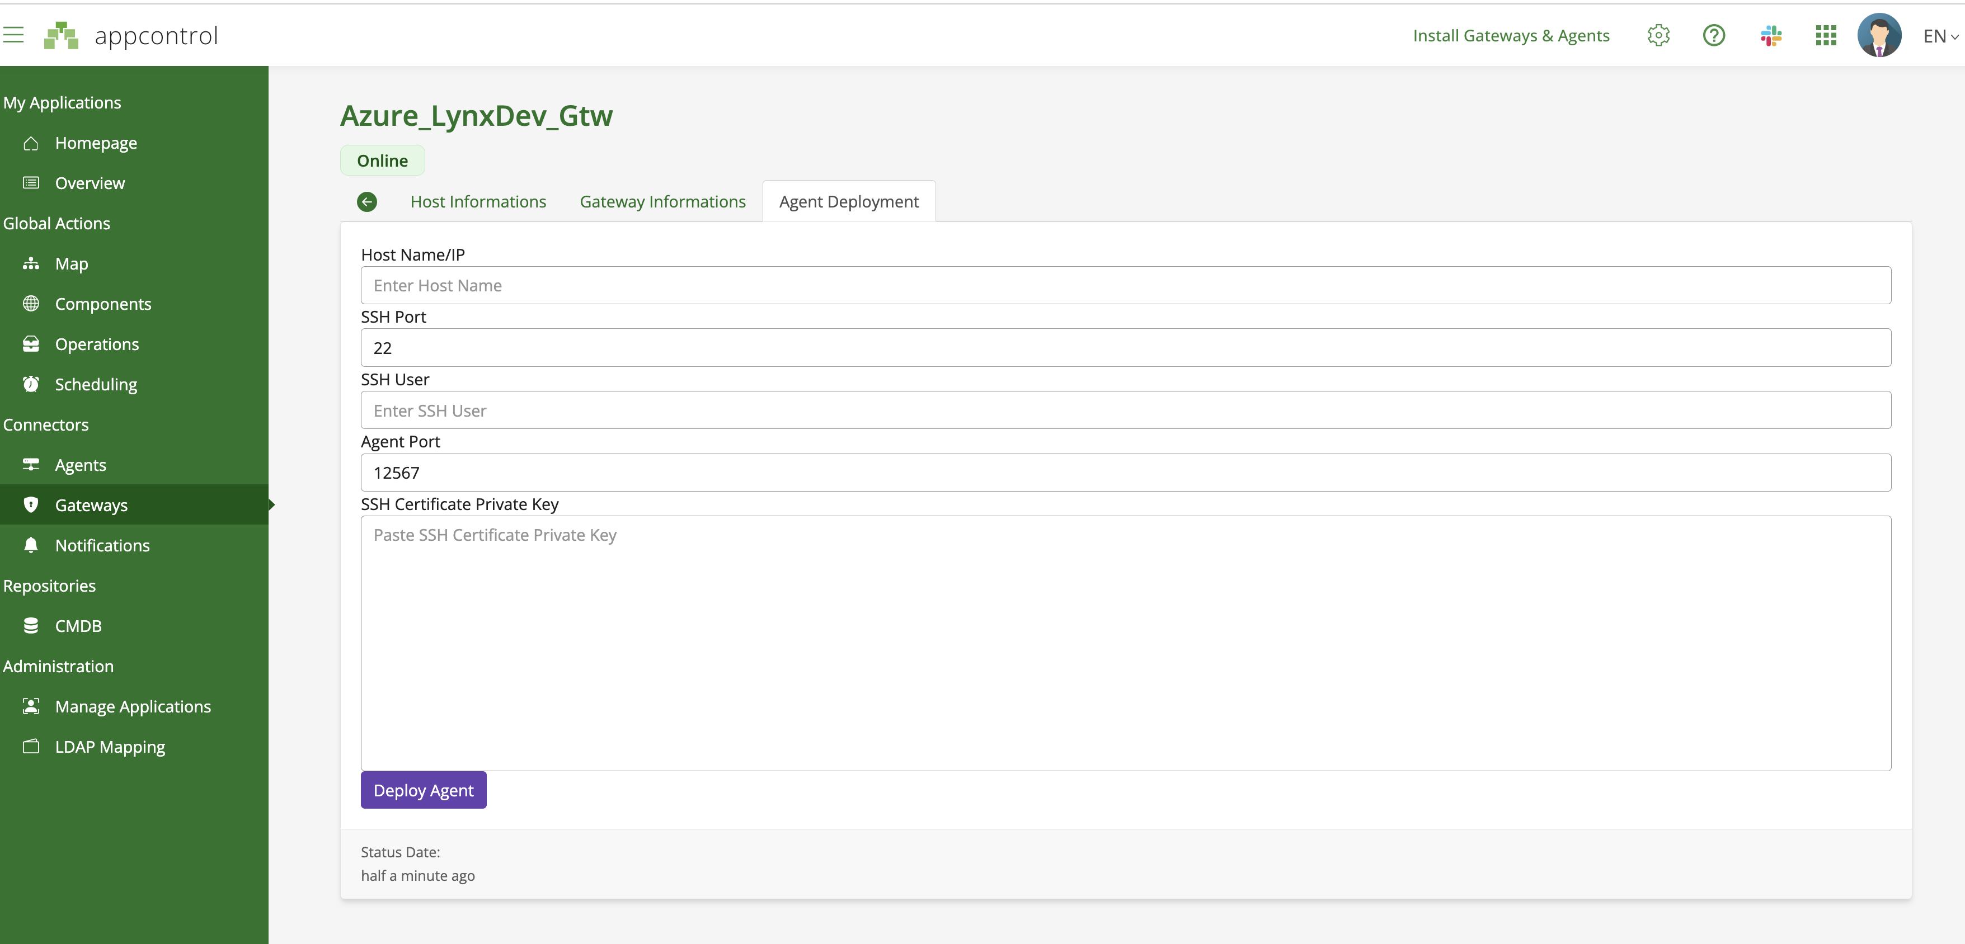The image size is (1965, 944).
Task: Click the Notifications bell icon
Action: point(31,545)
